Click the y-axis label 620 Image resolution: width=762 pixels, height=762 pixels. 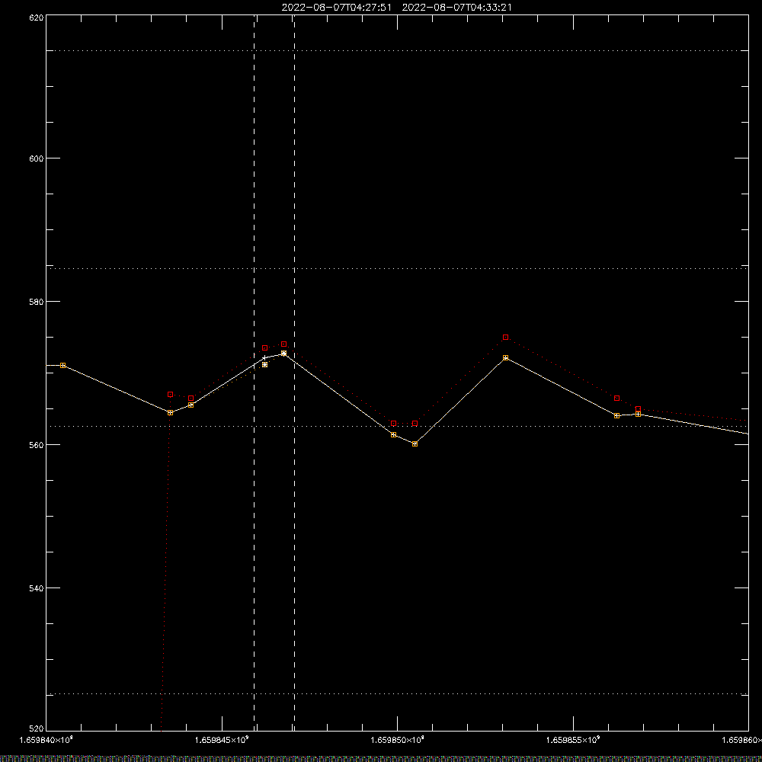(37, 18)
